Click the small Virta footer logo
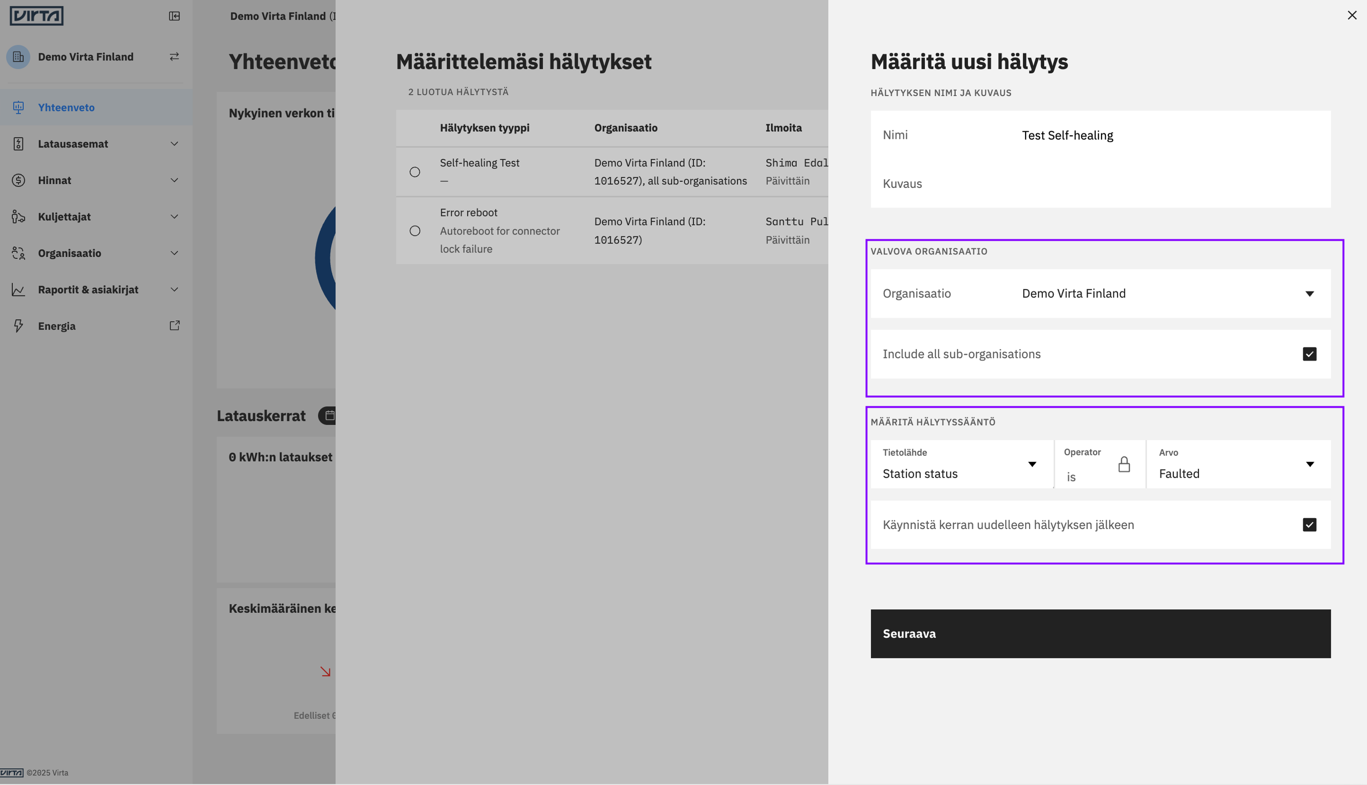 12,773
